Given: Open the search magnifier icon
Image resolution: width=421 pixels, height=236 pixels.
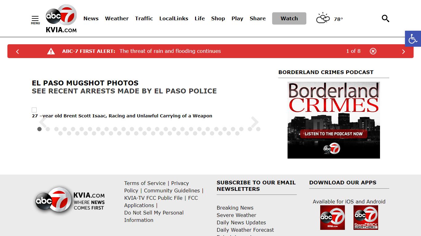Looking at the screenshot, I should coord(386,18).
